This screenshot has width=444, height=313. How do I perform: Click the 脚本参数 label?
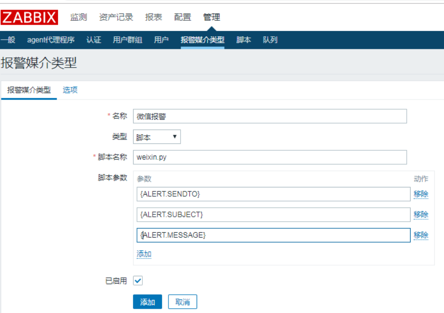(x=112, y=178)
